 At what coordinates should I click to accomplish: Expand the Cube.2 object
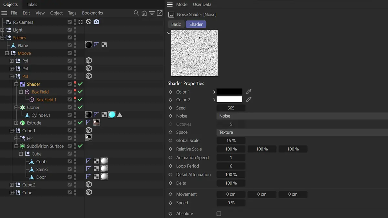[x=12, y=185]
